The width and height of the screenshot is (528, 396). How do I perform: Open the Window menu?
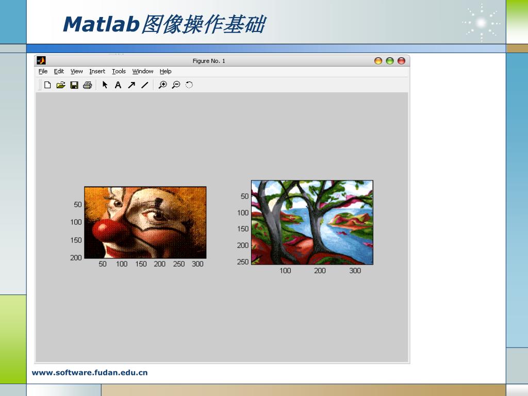[142, 71]
